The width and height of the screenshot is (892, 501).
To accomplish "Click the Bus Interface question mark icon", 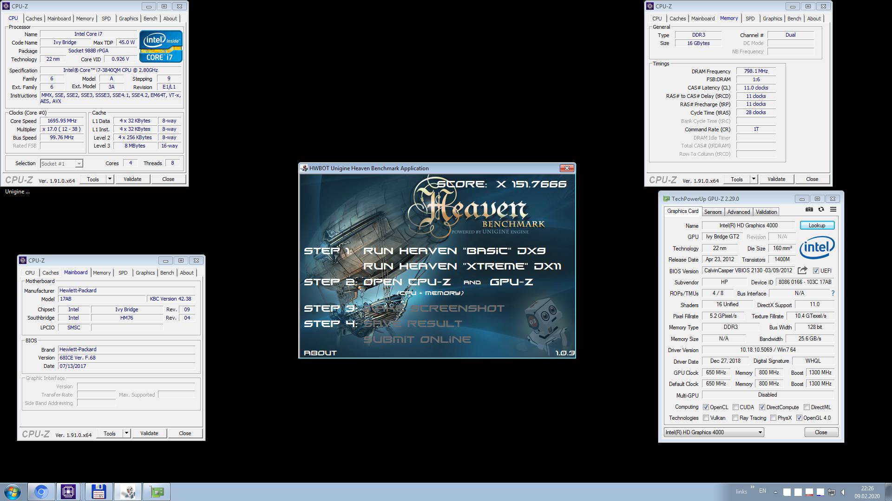I will point(833,293).
